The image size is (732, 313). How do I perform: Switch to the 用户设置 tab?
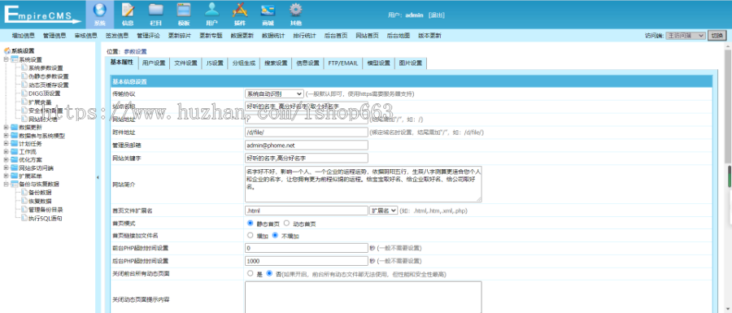[154, 63]
